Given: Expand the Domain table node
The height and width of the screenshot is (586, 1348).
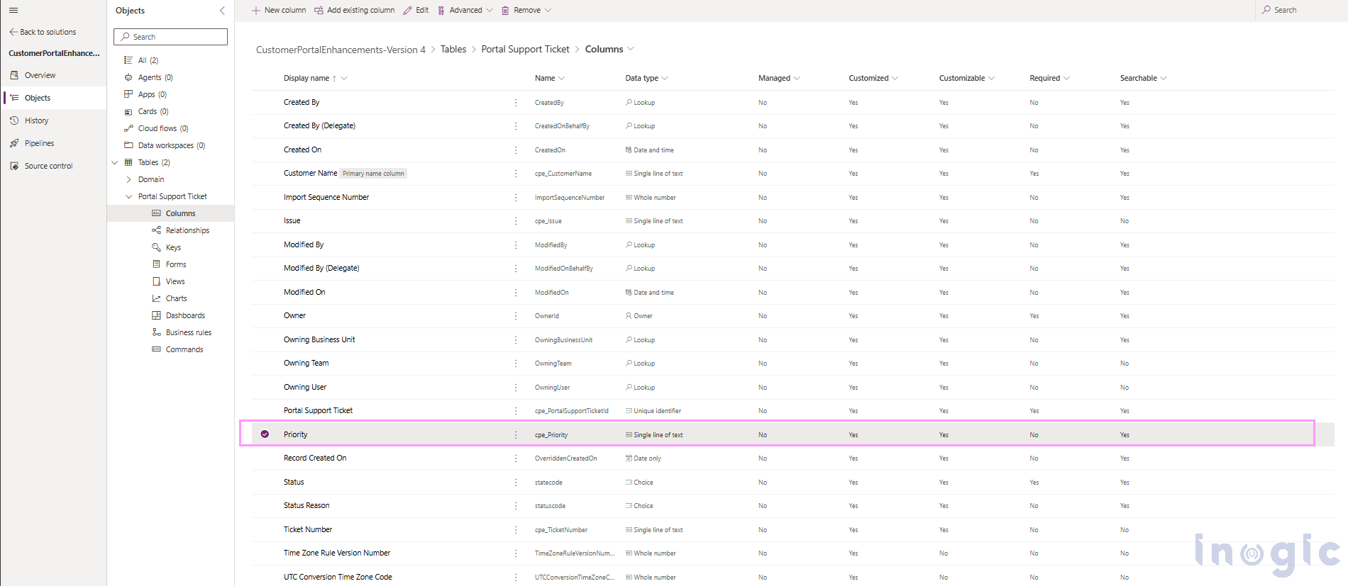Looking at the screenshot, I should coord(128,179).
